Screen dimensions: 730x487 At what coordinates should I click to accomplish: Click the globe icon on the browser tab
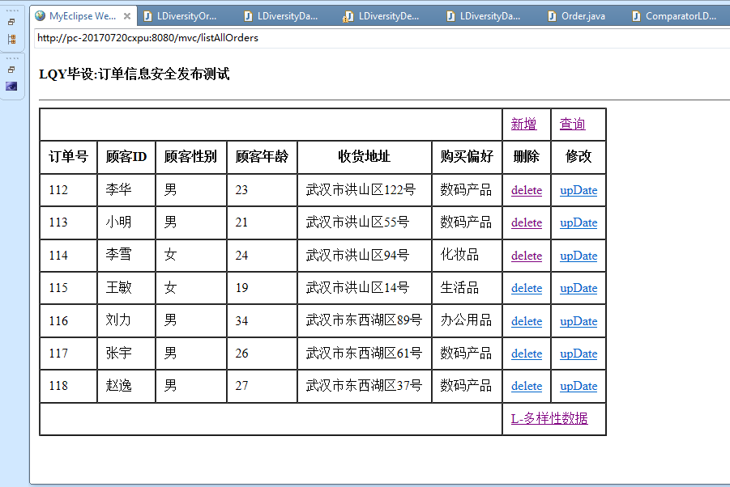pyautogui.click(x=41, y=16)
